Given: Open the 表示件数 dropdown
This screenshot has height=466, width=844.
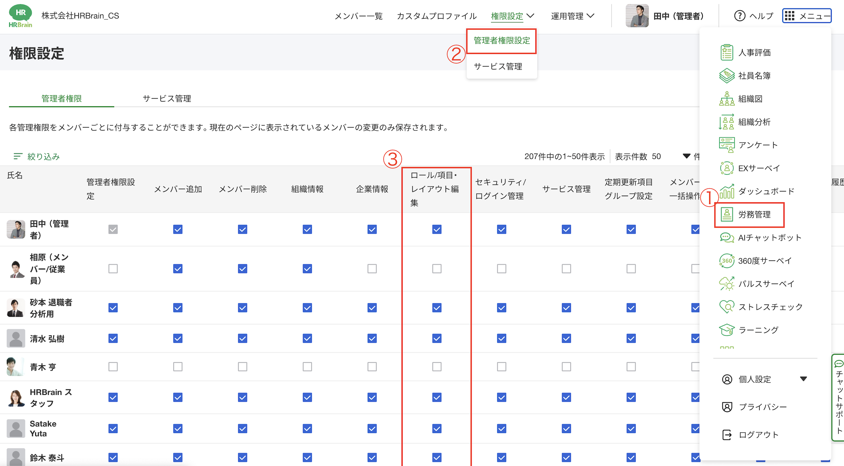Looking at the screenshot, I should pos(686,156).
